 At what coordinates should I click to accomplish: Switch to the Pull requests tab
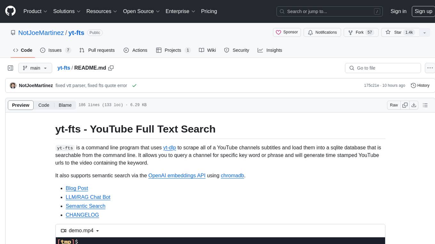coord(97,50)
